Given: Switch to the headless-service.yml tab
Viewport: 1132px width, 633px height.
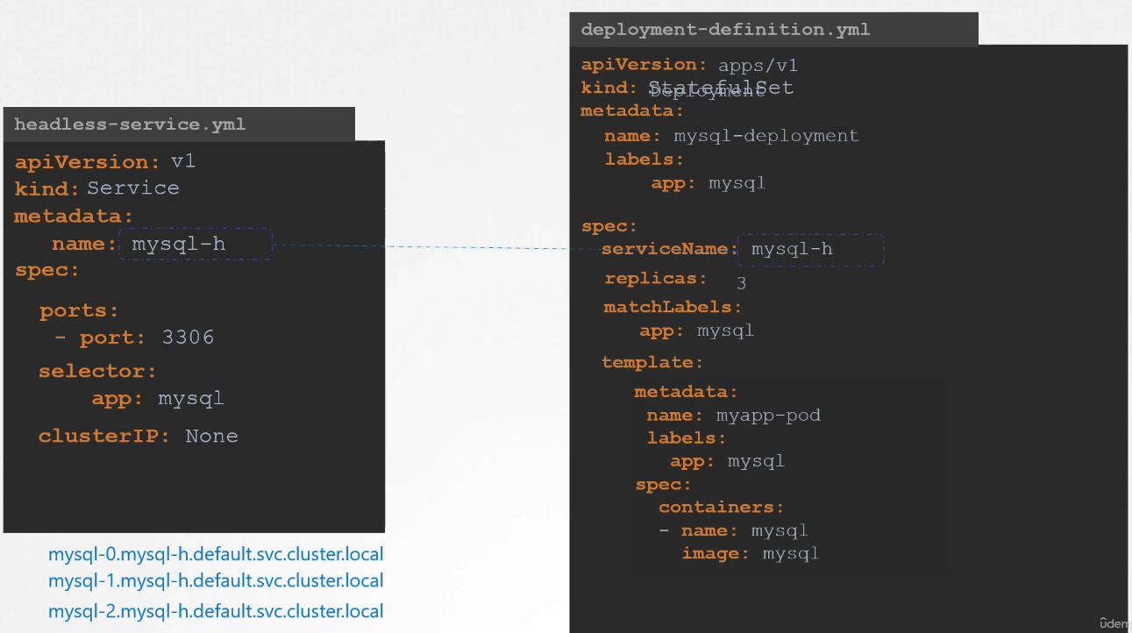Looking at the screenshot, I should tap(130, 124).
